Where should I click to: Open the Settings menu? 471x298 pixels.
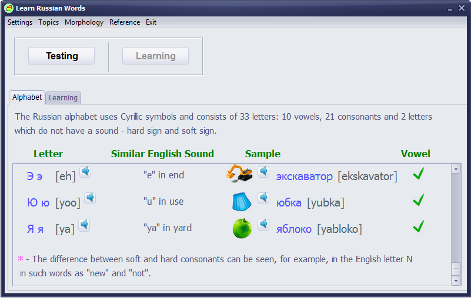pyautogui.click(x=20, y=22)
